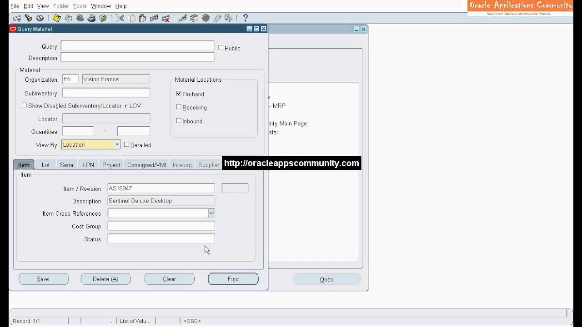The height and width of the screenshot is (327, 582).
Task: Open the Help menu
Action: coord(121,6)
